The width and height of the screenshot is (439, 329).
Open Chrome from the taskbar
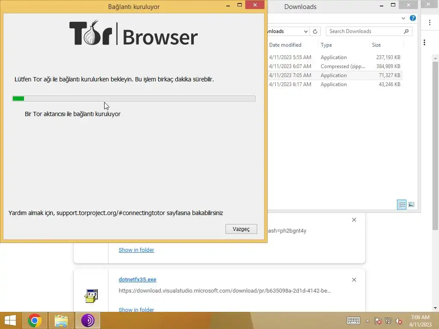(35, 320)
